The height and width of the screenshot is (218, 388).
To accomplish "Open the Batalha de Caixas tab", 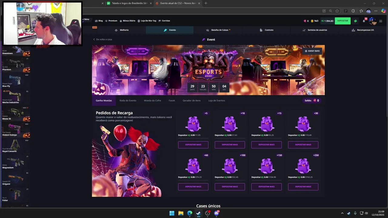I will pyautogui.click(x=218, y=30).
